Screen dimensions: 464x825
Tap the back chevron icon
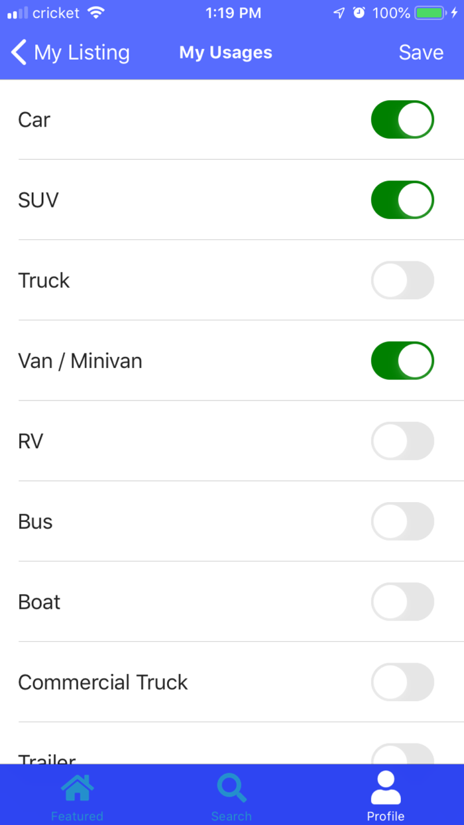coord(19,52)
